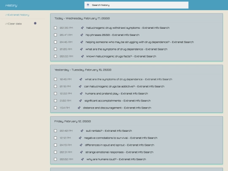Select checkbox for strange emotional responses
The image size is (228, 171).
55,152
